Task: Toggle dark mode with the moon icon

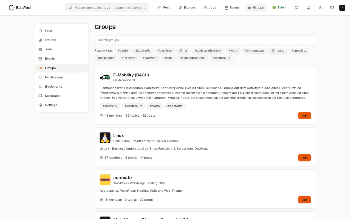Action: tap(321, 8)
